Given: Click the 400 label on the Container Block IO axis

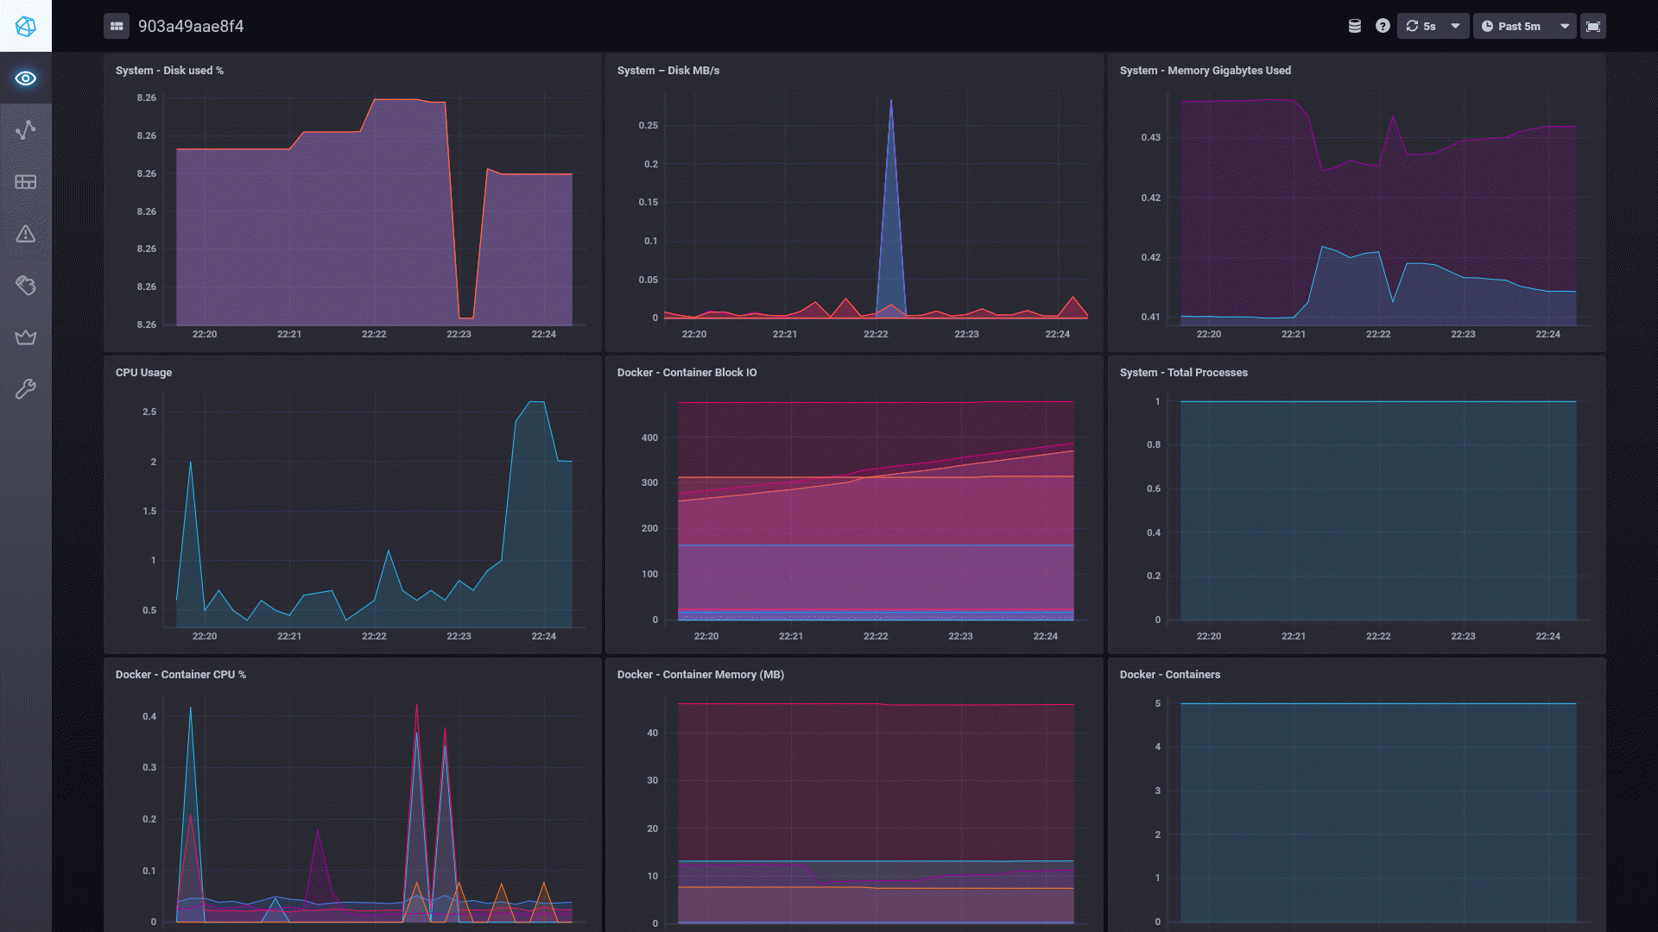Looking at the screenshot, I should pyautogui.click(x=649, y=438).
